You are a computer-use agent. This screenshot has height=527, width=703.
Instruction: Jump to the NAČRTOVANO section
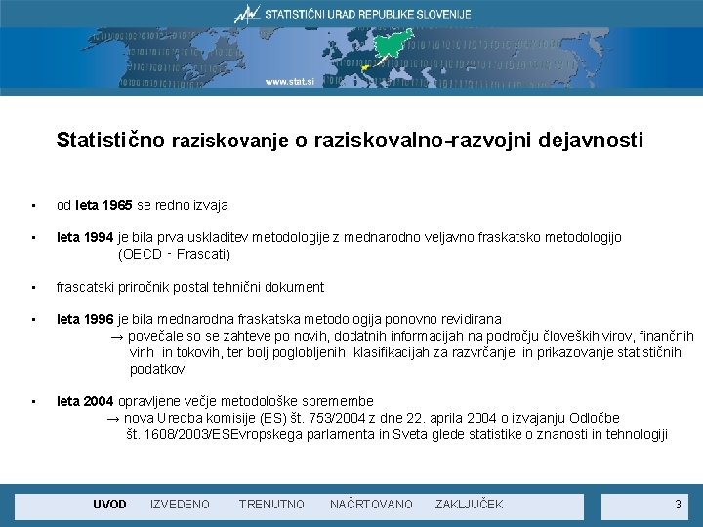coord(371,505)
